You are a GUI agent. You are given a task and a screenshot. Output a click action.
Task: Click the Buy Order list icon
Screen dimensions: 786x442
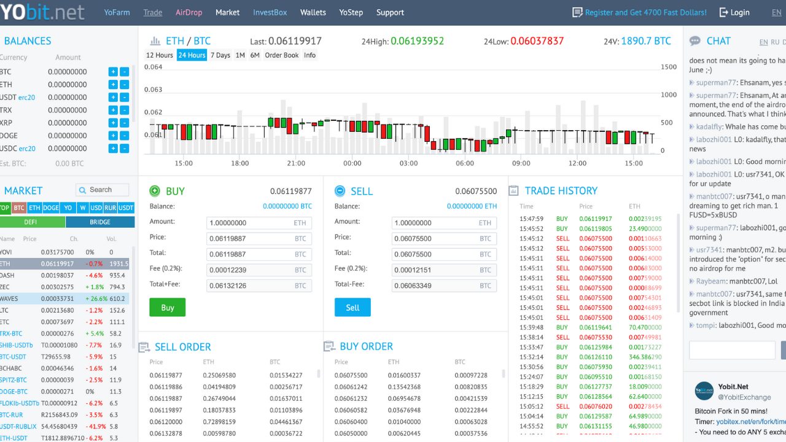pos(329,347)
